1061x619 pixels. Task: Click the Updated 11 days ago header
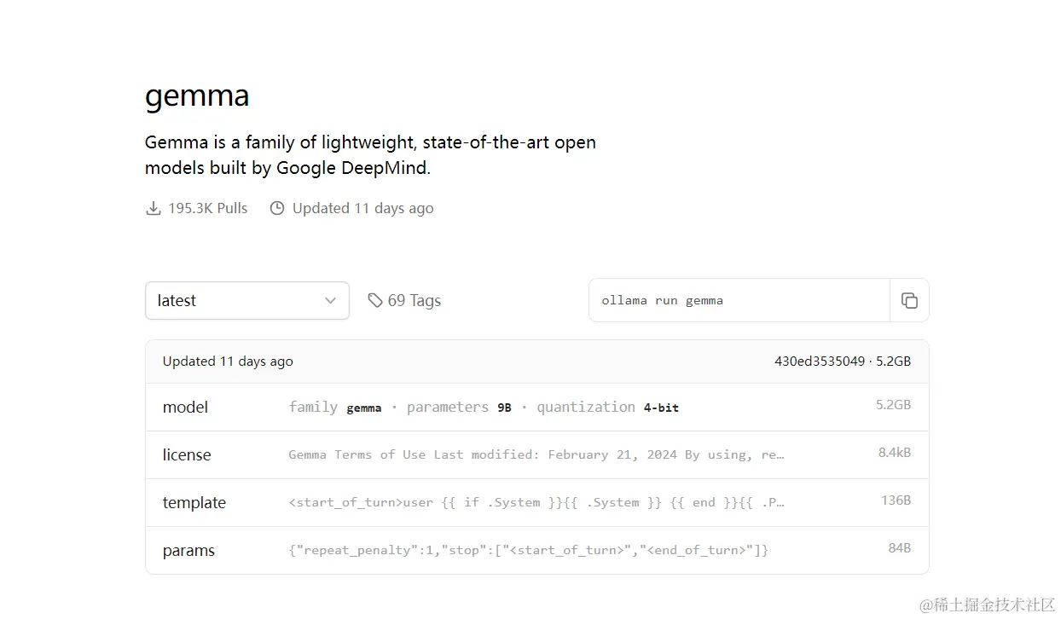(x=228, y=362)
